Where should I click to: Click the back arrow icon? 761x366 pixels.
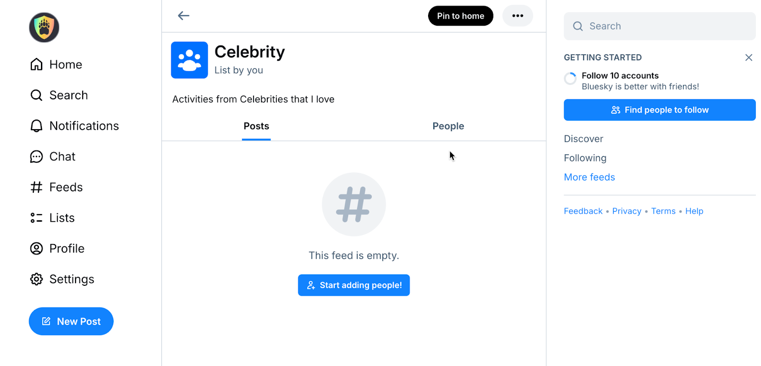pos(184,16)
